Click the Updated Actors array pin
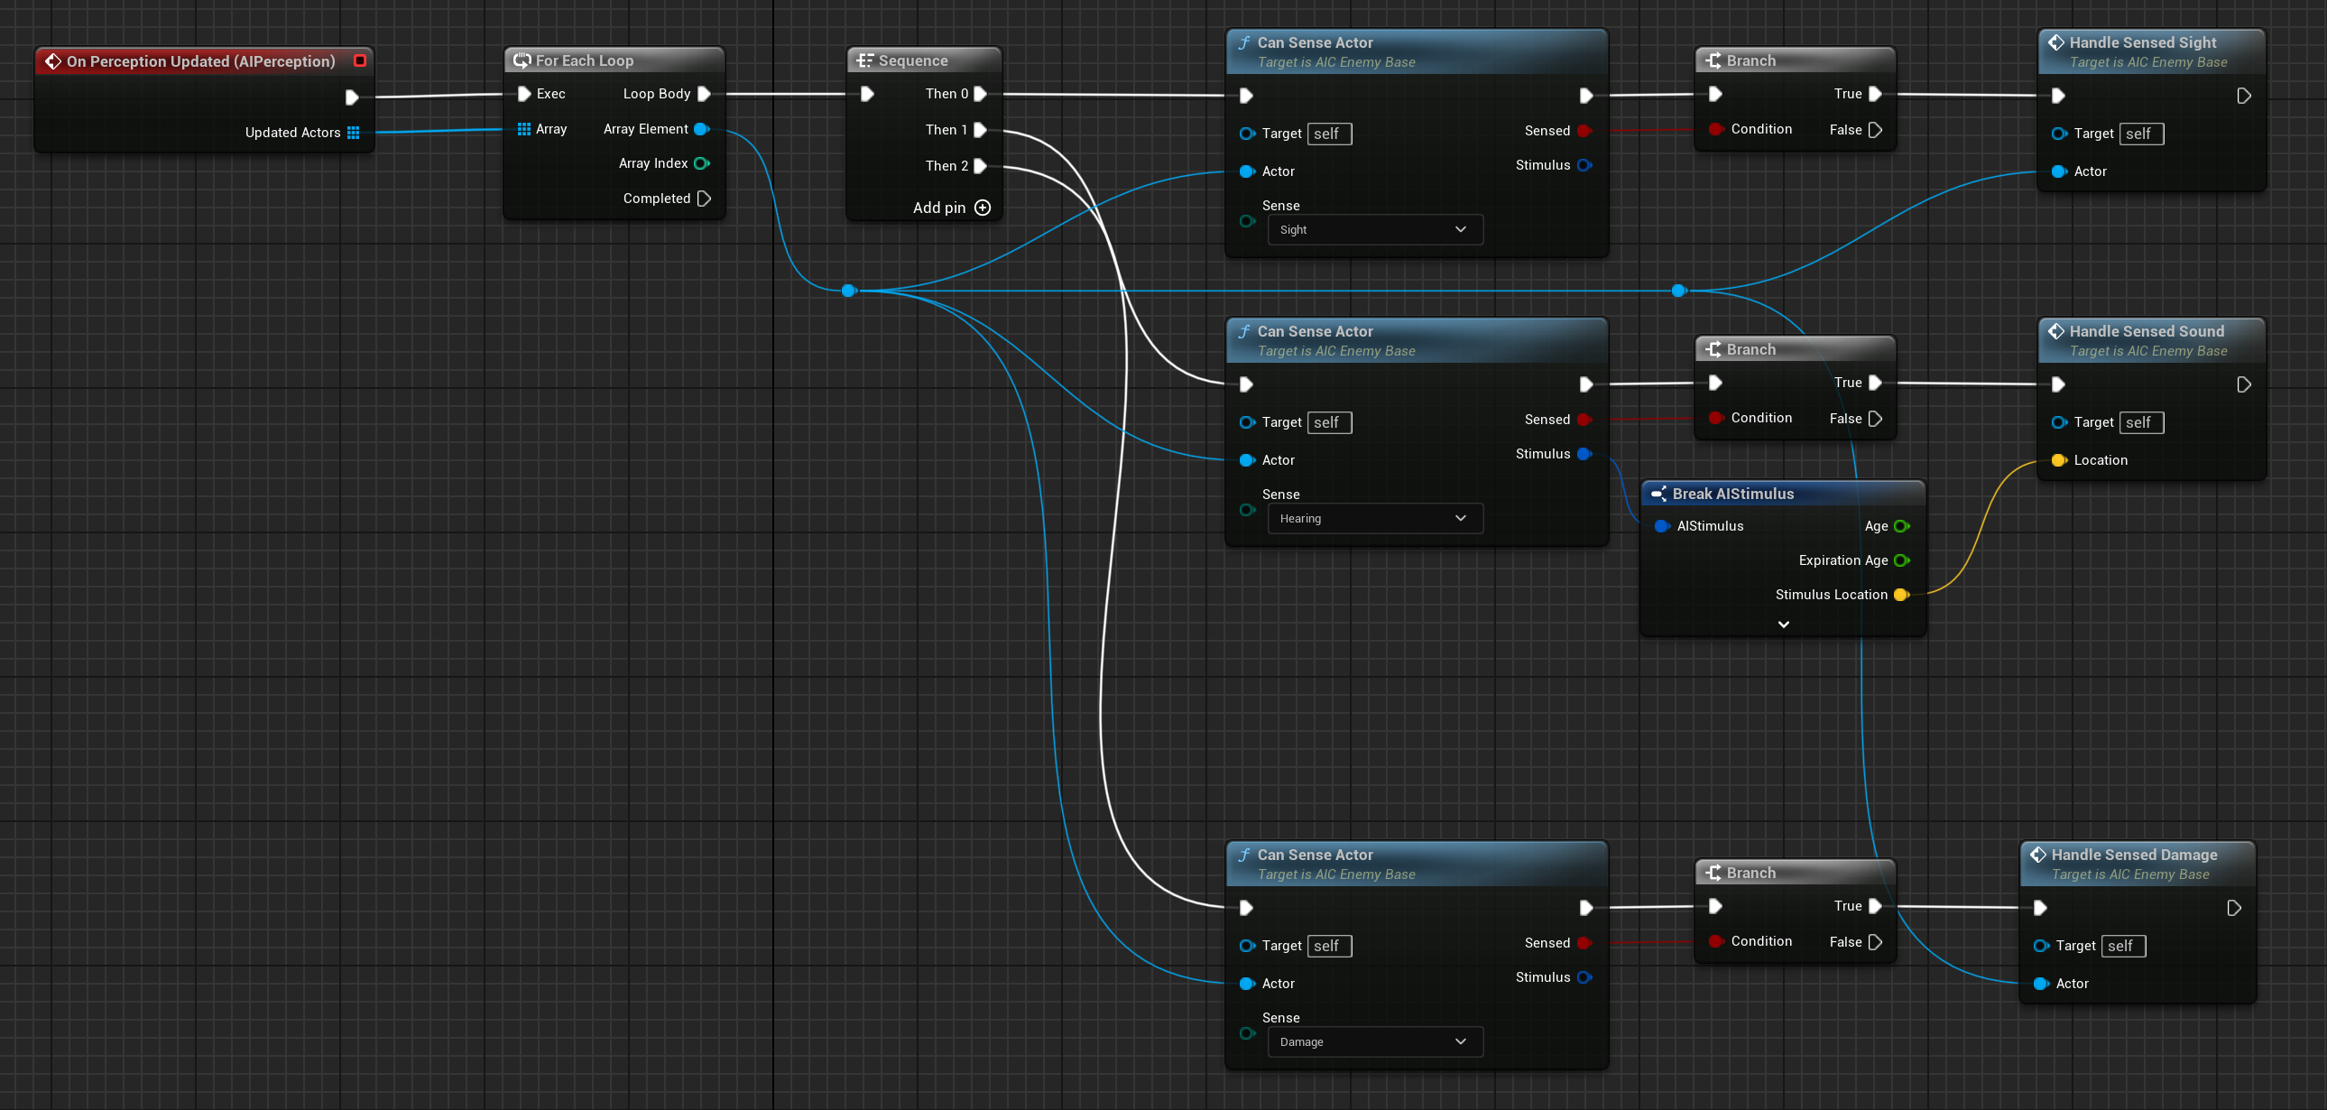 coord(353,133)
